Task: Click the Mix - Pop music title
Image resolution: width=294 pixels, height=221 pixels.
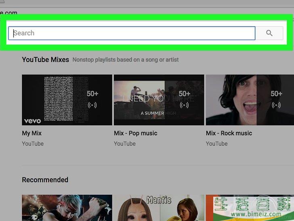Action: click(136, 133)
